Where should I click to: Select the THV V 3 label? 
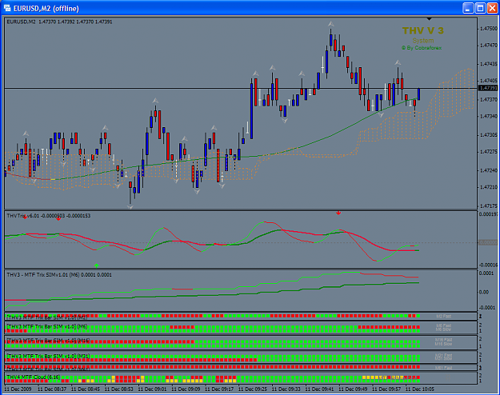pyautogui.click(x=423, y=30)
